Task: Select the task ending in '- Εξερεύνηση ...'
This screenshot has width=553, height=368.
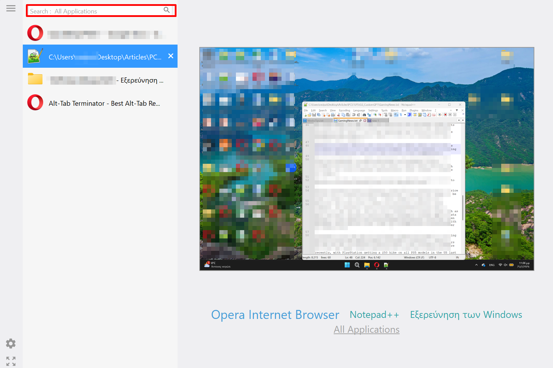Action: (100, 79)
